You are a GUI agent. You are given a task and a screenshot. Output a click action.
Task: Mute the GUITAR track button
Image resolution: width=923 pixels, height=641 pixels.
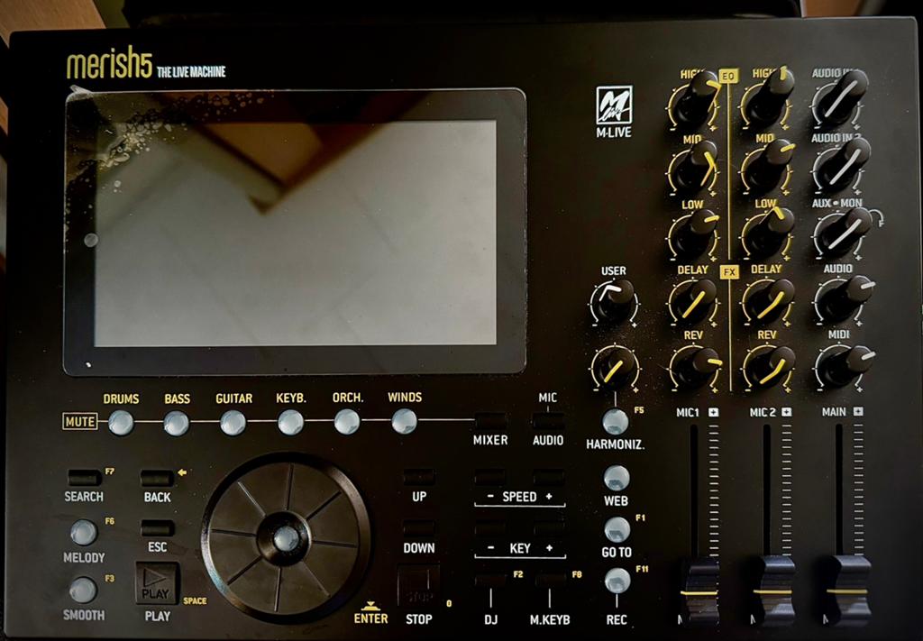click(233, 422)
